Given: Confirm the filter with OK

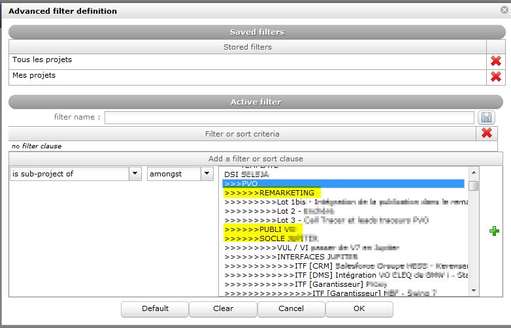Looking at the screenshot, I should click(x=359, y=308).
